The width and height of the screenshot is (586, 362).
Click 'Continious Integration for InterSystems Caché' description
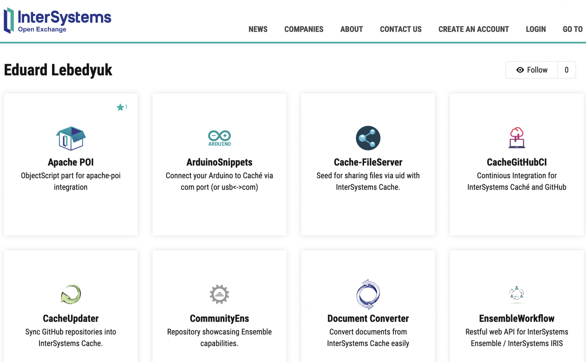pos(517,181)
